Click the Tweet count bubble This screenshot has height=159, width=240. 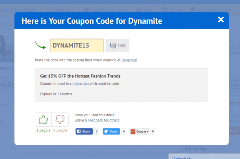pos(124,131)
